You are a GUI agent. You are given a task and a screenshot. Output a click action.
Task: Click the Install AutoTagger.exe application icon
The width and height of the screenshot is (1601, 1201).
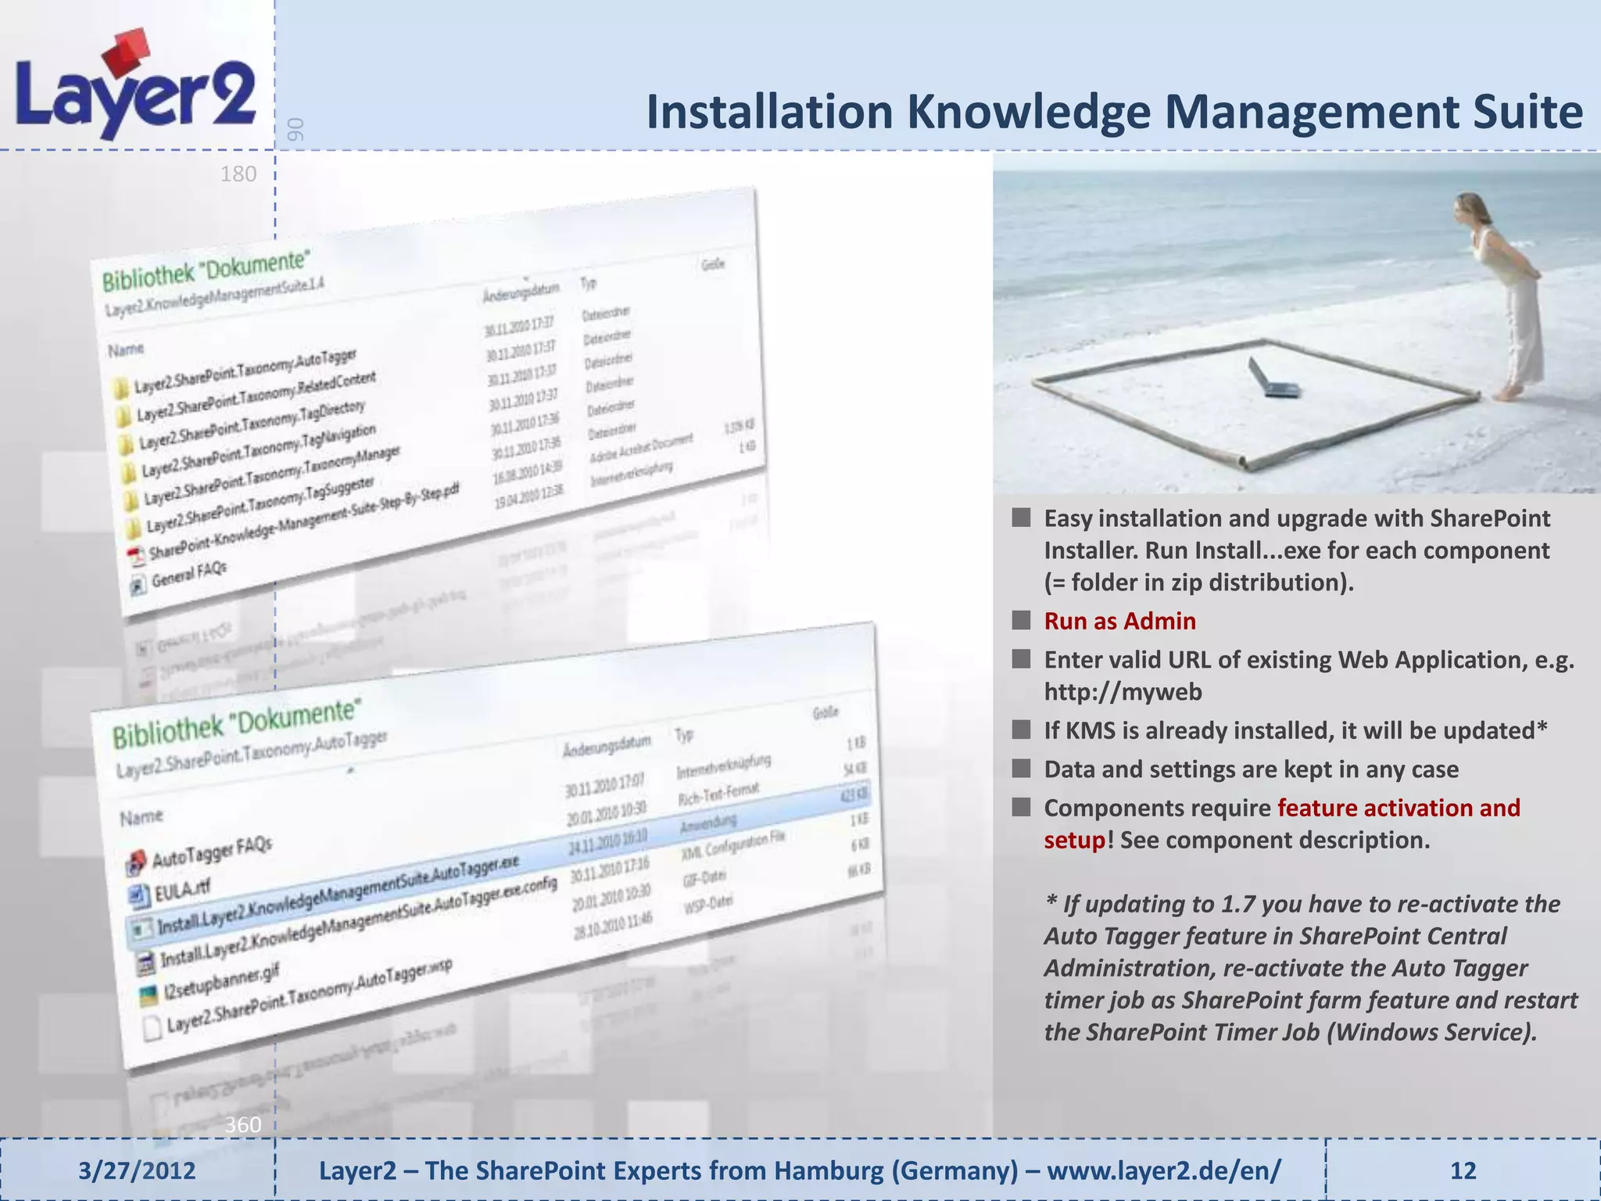click(142, 930)
